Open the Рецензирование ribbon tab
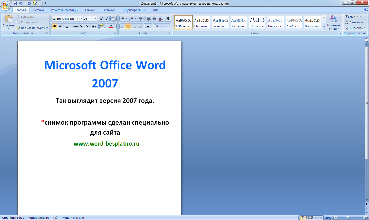369x220 pixels. tap(134, 10)
